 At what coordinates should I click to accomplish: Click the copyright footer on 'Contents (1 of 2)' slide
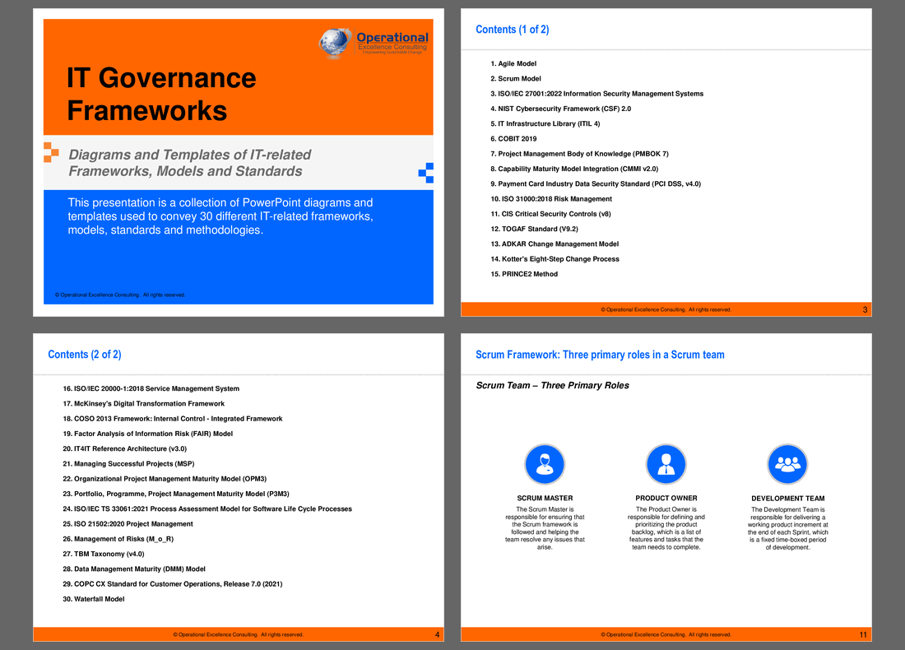(666, 310)
